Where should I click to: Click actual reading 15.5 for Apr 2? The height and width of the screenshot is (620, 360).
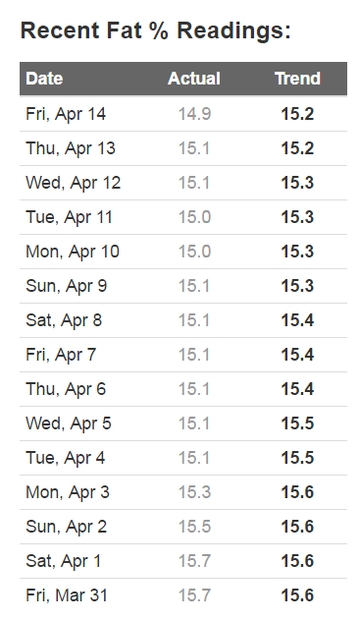[x=194, y=527]
